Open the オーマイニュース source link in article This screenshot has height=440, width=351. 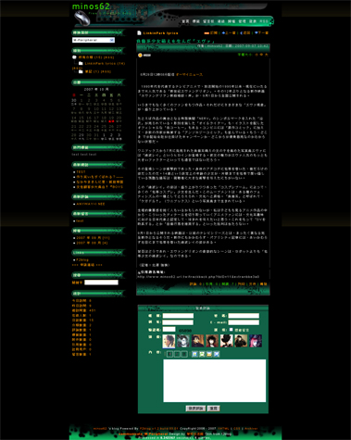click(x=189, y=74)
